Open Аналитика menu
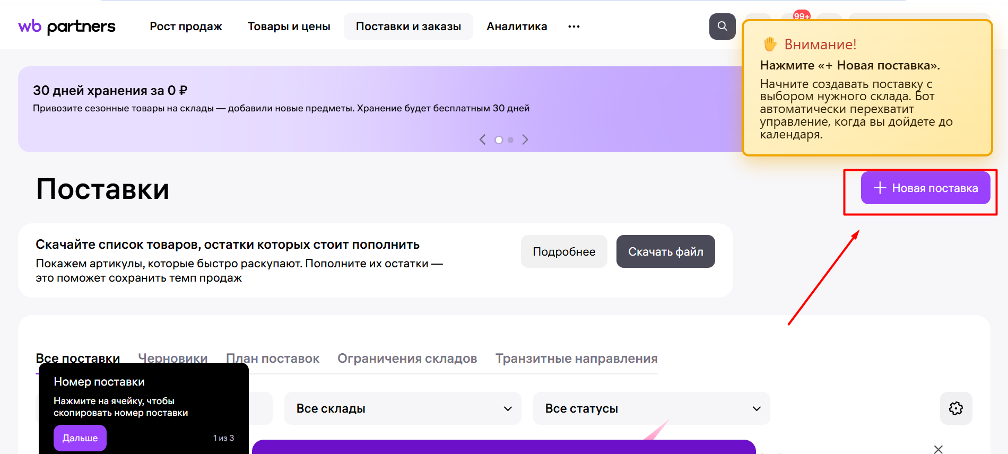The image size is (1008, 454). tap(517, 27)
